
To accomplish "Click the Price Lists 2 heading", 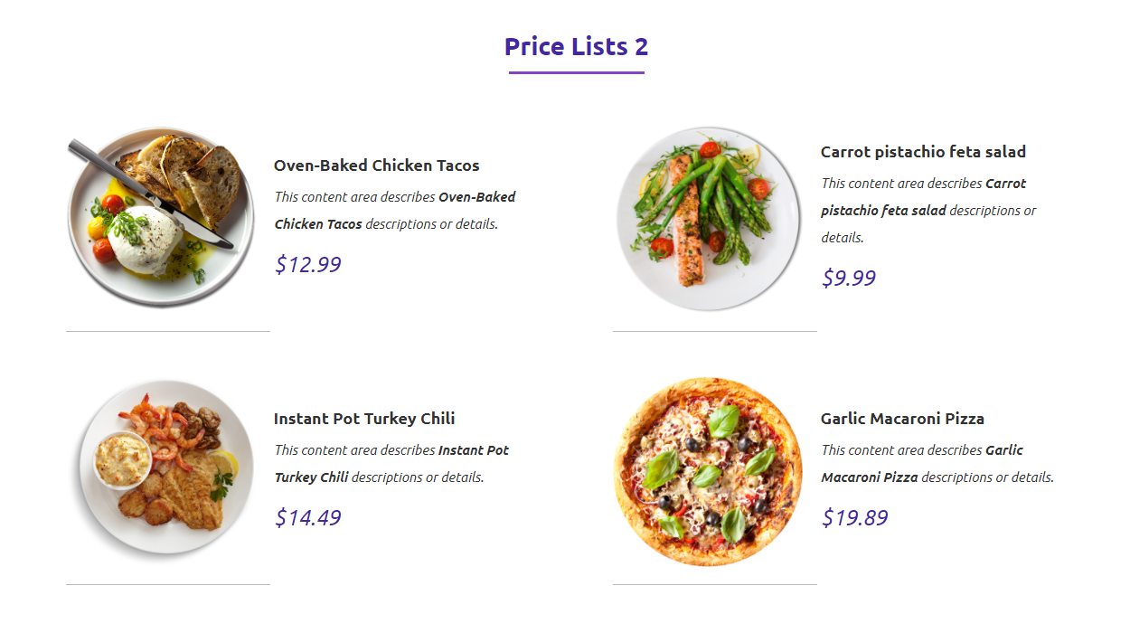I will tap(577, 46).
